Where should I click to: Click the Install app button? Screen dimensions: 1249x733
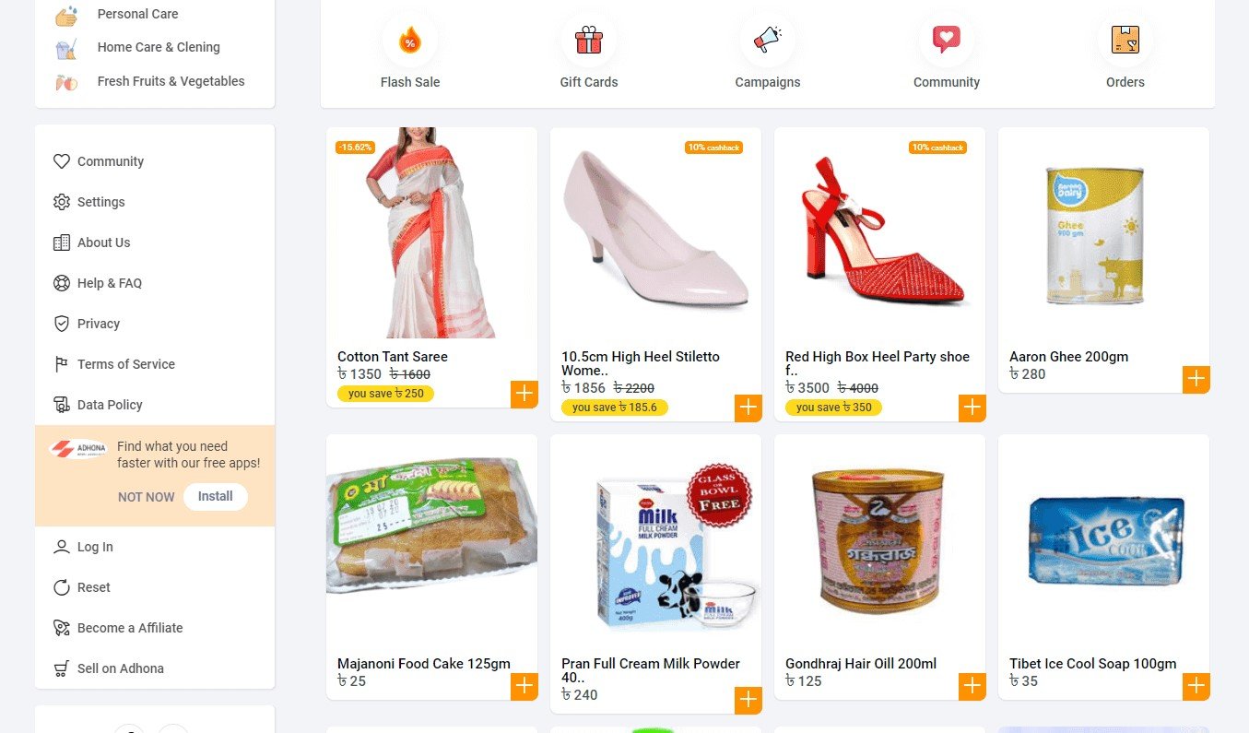[216, 496]
